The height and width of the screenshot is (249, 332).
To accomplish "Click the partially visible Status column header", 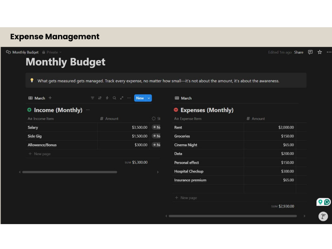I will (x=156, y=119).
